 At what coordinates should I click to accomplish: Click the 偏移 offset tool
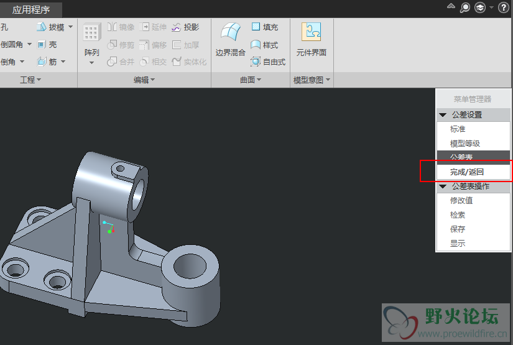coord(153,45)
